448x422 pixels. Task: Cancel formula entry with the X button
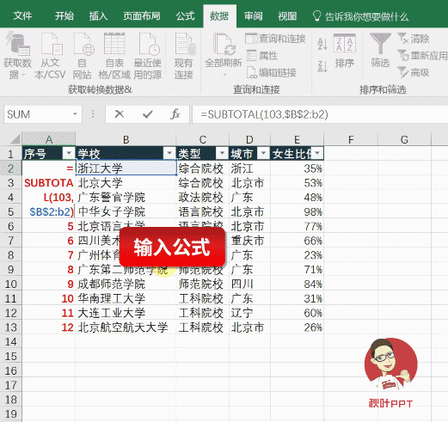pos(120,114)
